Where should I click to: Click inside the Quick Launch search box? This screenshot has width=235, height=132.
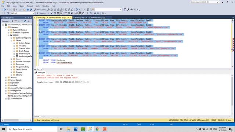click(x=204, y=2)
